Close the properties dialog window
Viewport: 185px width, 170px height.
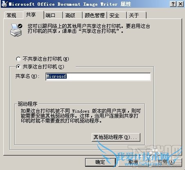(x=180, y=4)
